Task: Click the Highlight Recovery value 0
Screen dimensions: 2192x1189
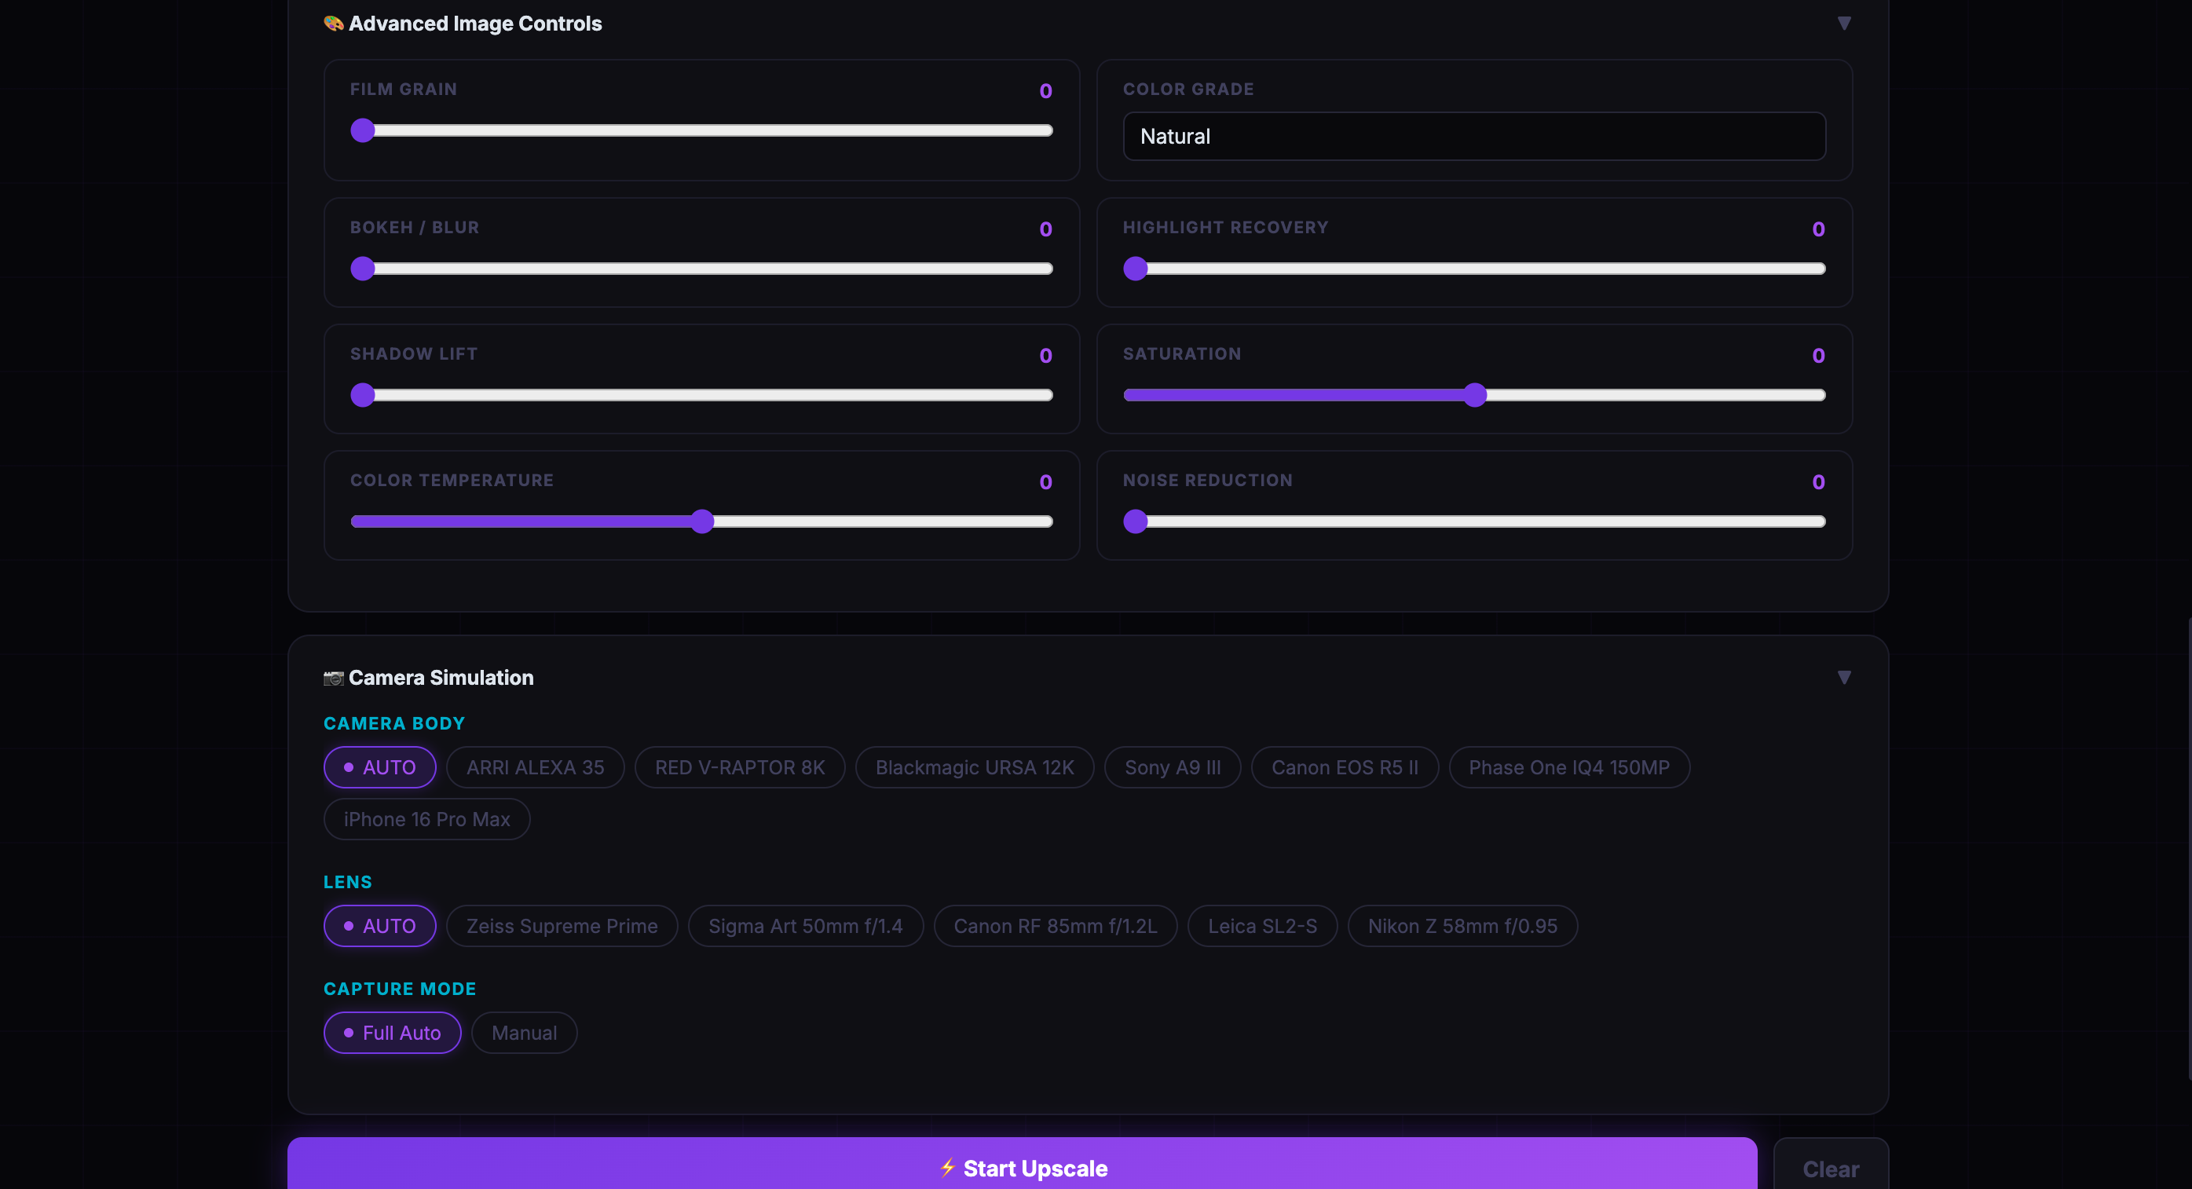Action: [x=1818, y=229]
